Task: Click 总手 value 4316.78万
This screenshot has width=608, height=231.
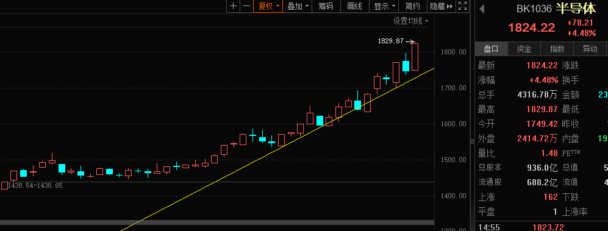Action: click(537, 94)
